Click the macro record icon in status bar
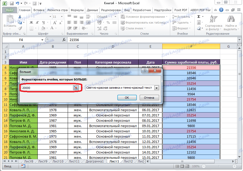Image resolution: width=243 pixels, height=171 pixels. coord(23,166)
